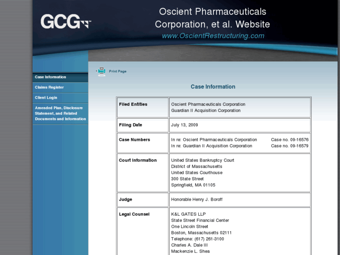Click 'Honorable Henry J. Boroff' text
This screenshot has height=255, width=340.
pyautogui.click(x=197, y=199)
